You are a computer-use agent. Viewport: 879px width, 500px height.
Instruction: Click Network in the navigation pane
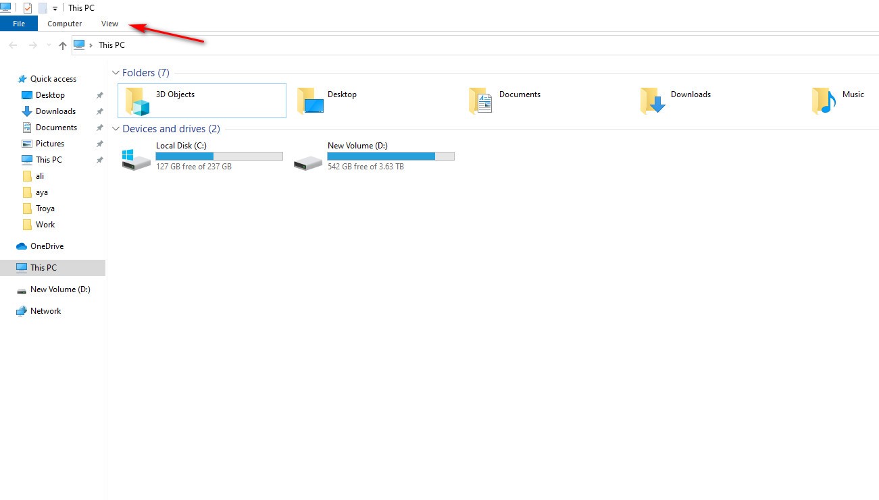click(x=45, y=311)
